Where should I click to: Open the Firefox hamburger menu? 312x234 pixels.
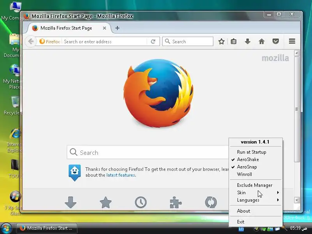292,41
